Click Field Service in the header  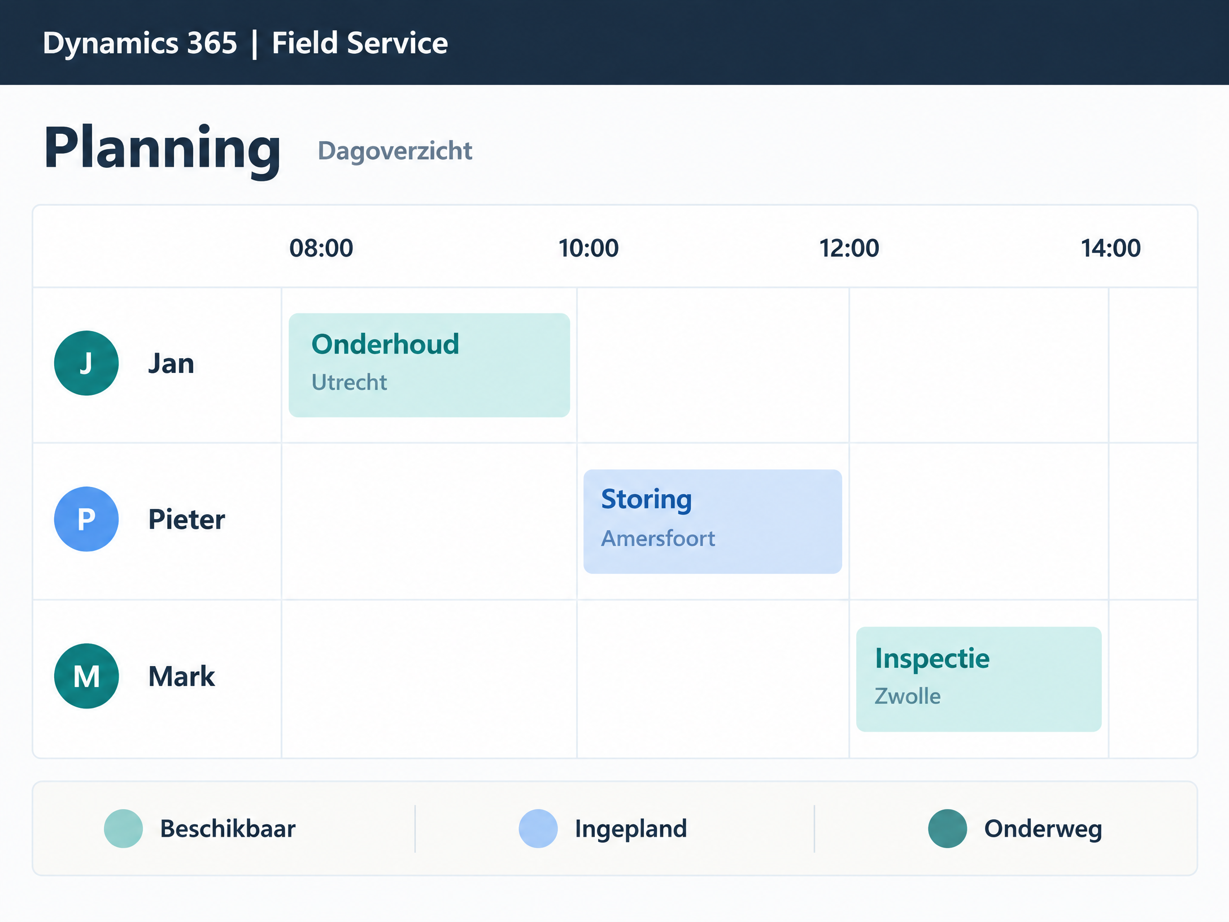coord(360,43)
